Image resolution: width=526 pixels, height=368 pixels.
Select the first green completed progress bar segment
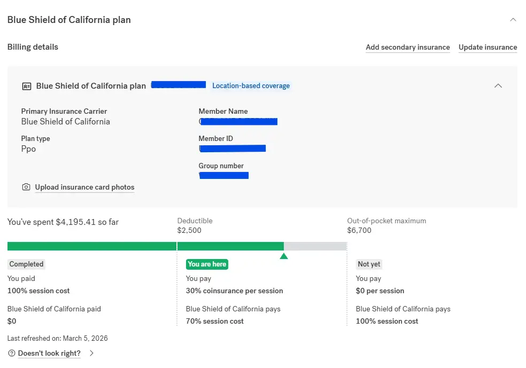pos(92,246)
